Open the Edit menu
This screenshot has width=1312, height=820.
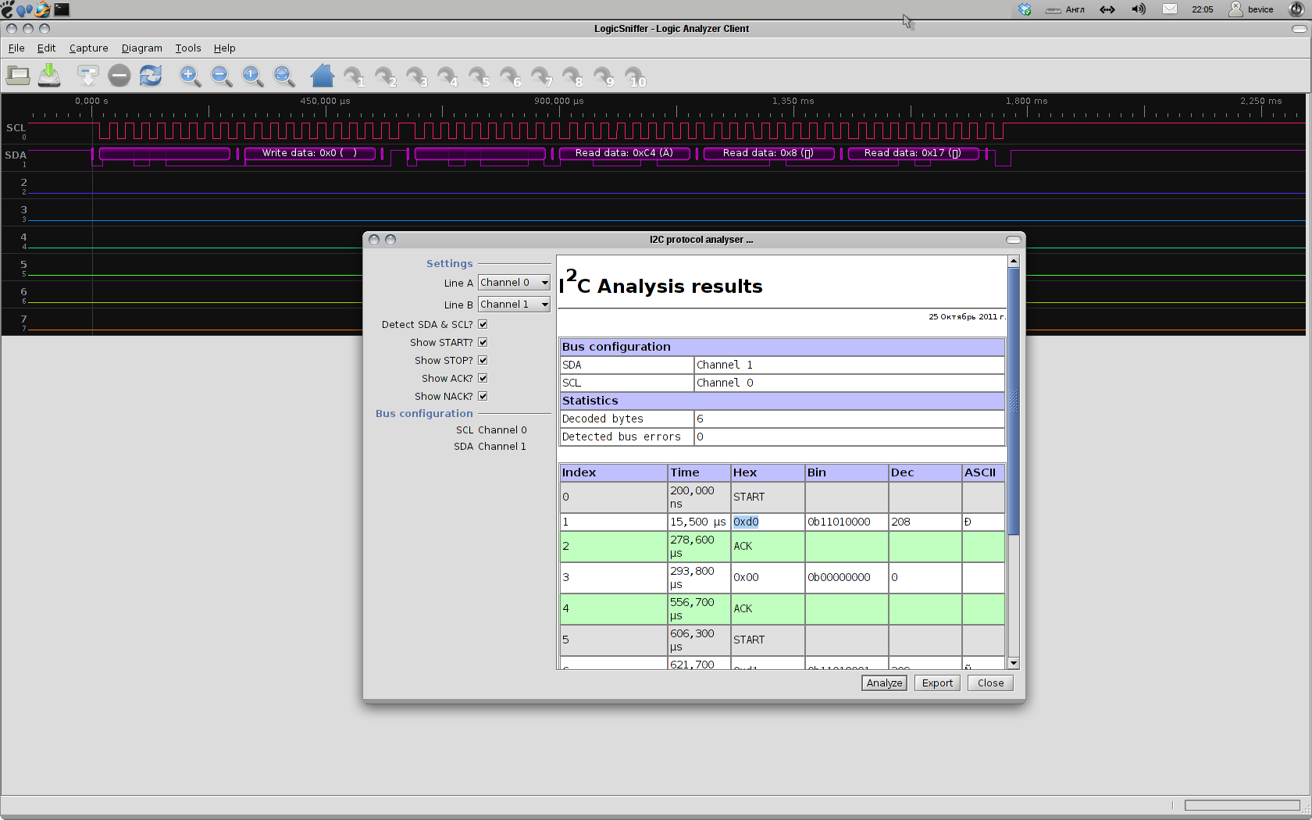[x=46, y=48]
